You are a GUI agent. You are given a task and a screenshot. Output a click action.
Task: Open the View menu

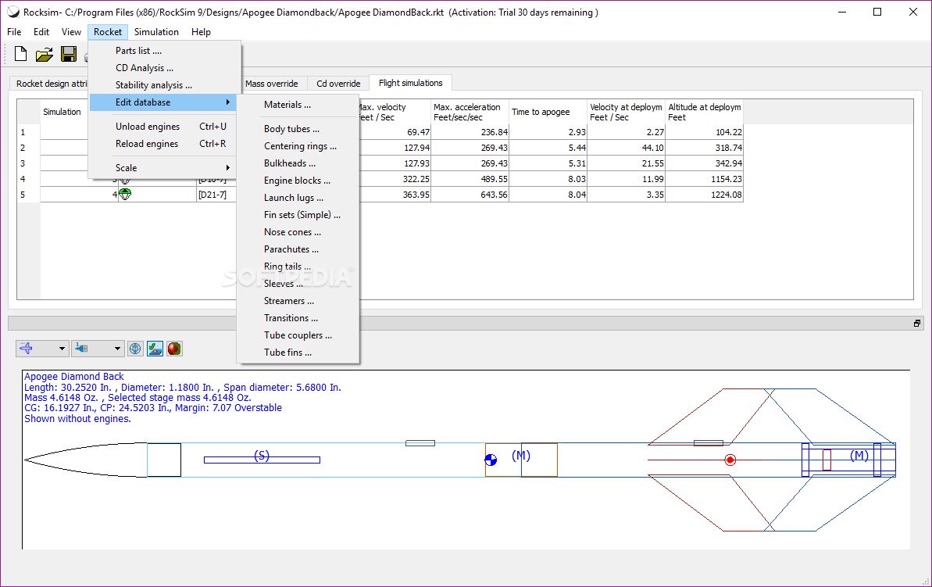pos(71,32)
